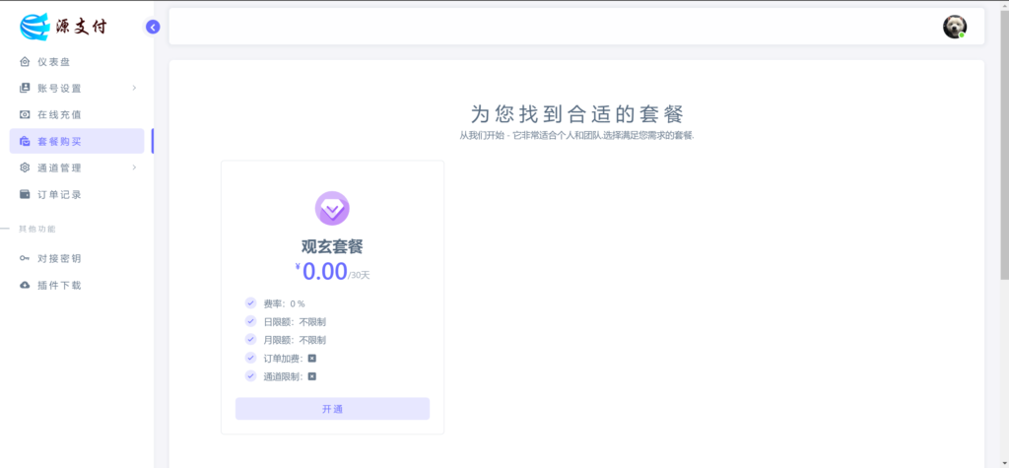
Task: Click the 其他功能 section label
Action: pos(37,229)
